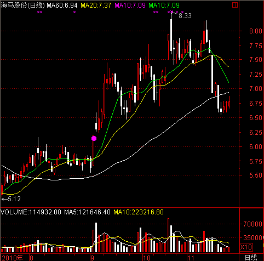This screenshot has width=264, height=261.
Task: Click the 7.75 price axis label
Action: click(x=256, y=46)
